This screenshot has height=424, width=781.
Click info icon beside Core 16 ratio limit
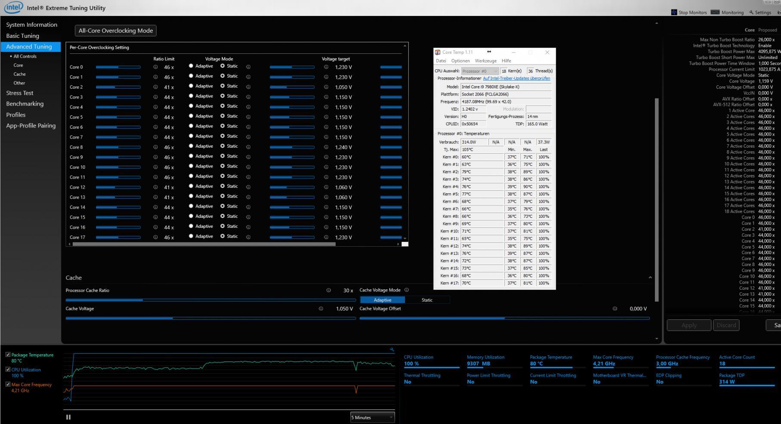[x=155, y=227]
